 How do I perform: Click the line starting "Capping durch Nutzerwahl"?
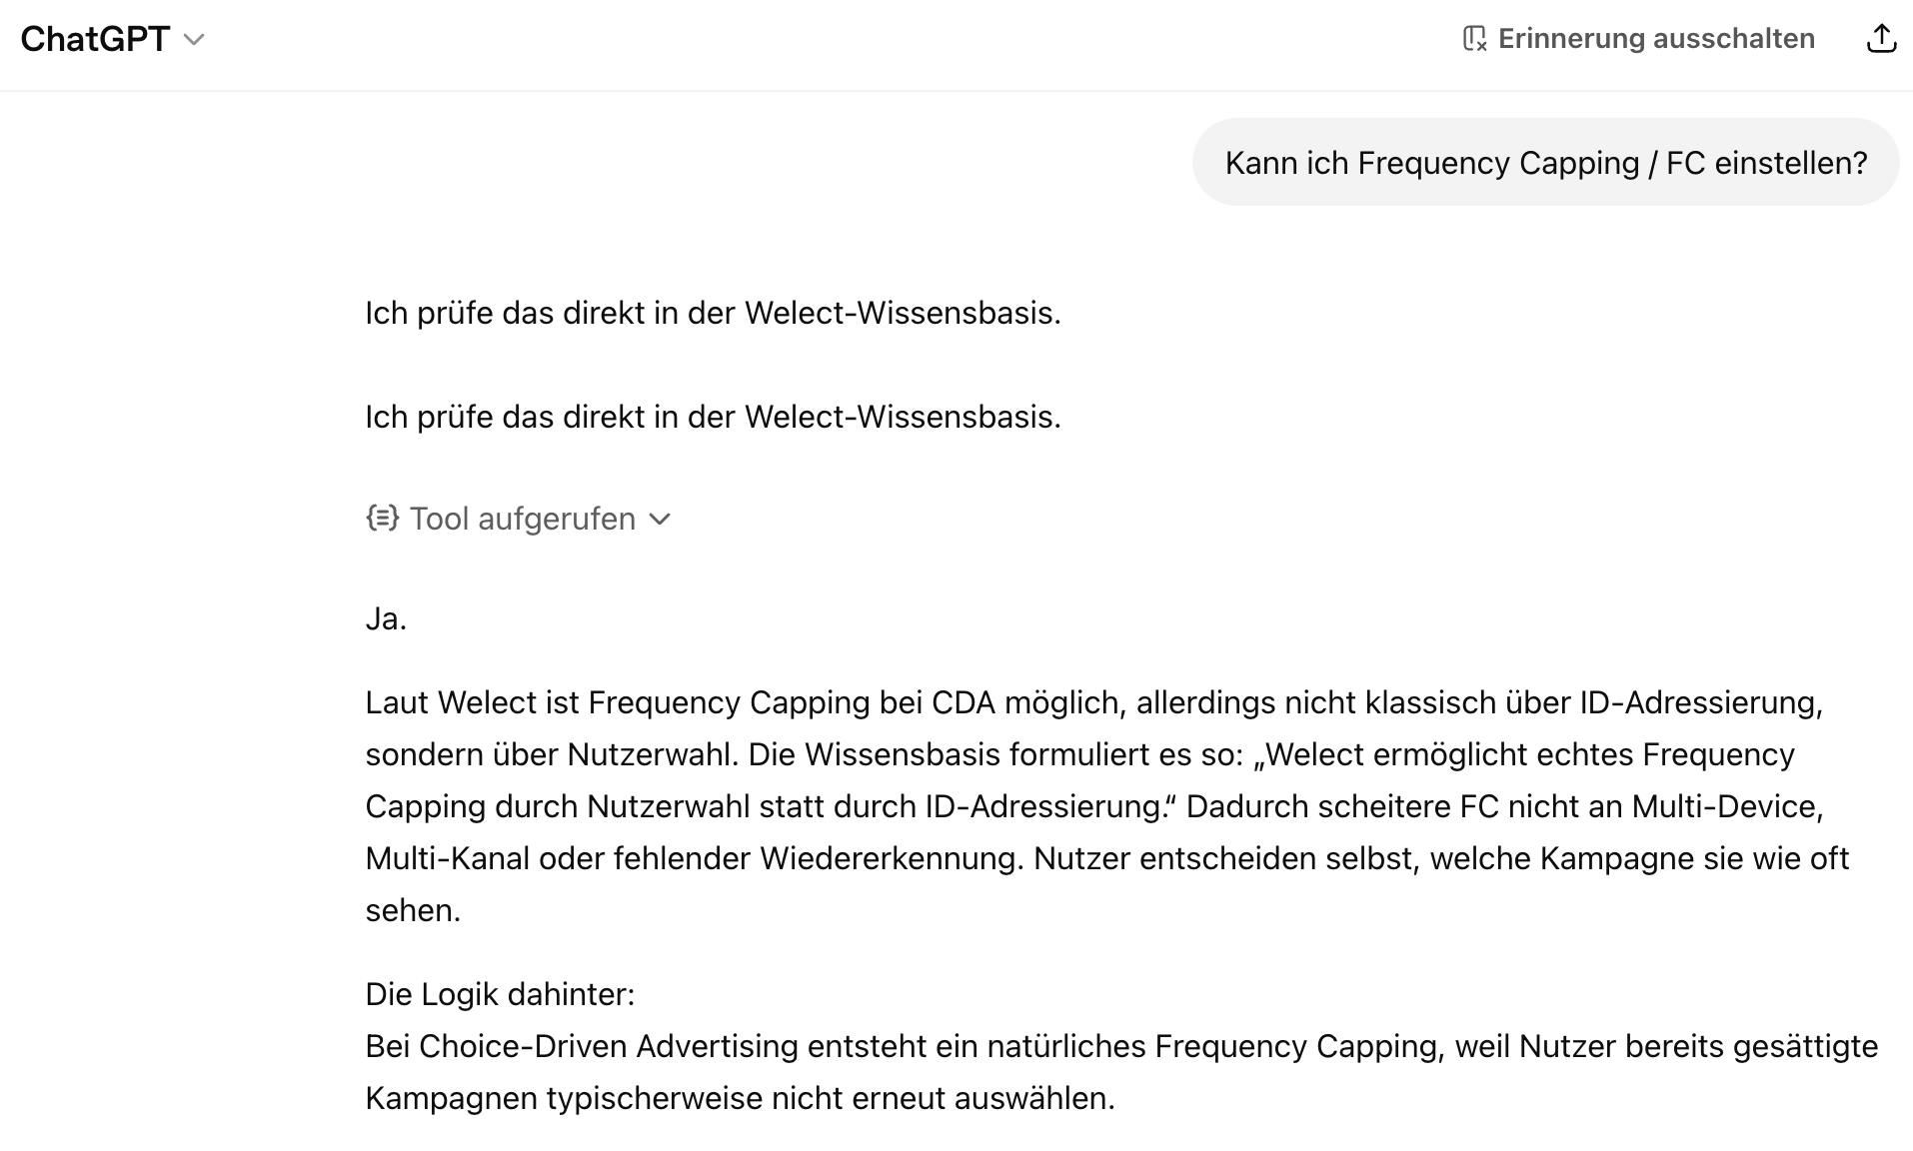pos(1093,806)
